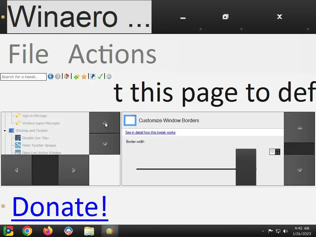Click tree panel horizontal scroll right arrow
The image size is (316, 237).
(73, 170)
